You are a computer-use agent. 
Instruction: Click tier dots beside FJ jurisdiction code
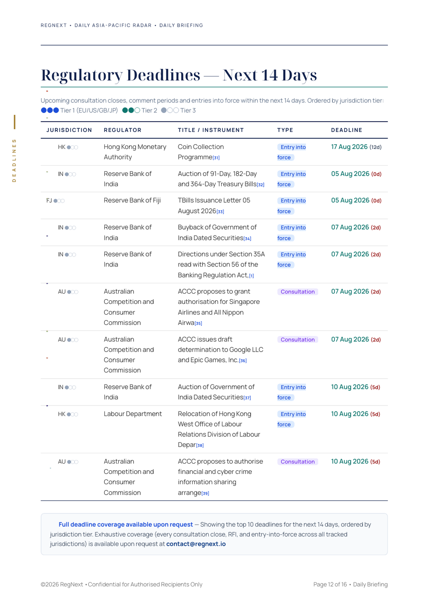59,201
